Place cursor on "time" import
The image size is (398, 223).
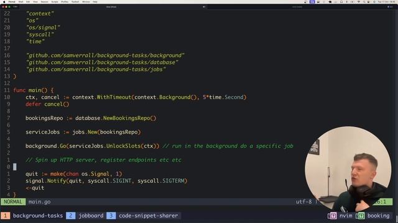[35, 42]
